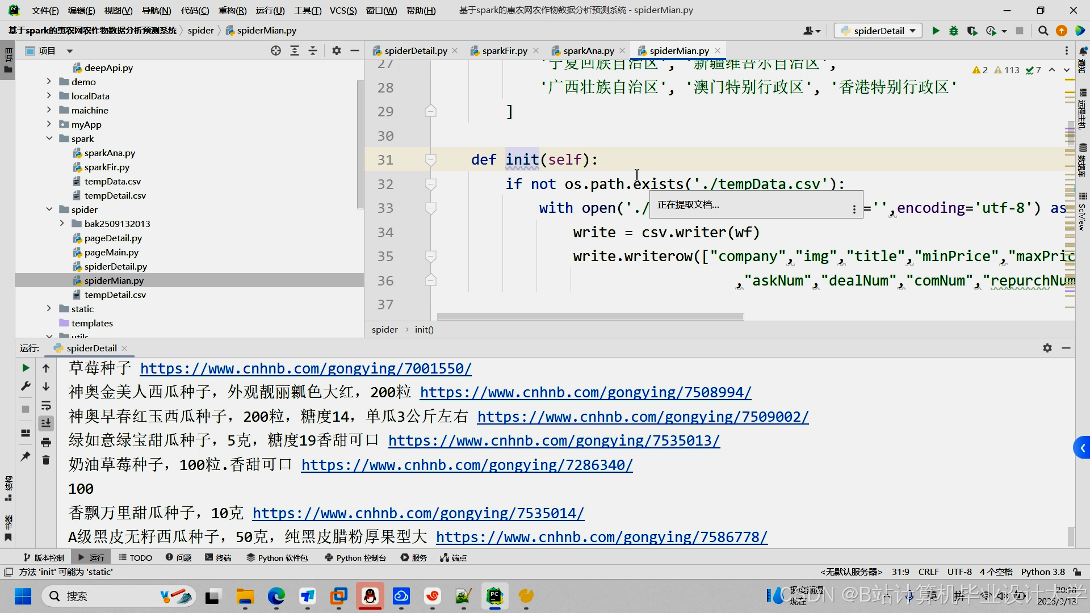Open Project panel settings gear
The image size is (1090, 613).
(336, 51)
